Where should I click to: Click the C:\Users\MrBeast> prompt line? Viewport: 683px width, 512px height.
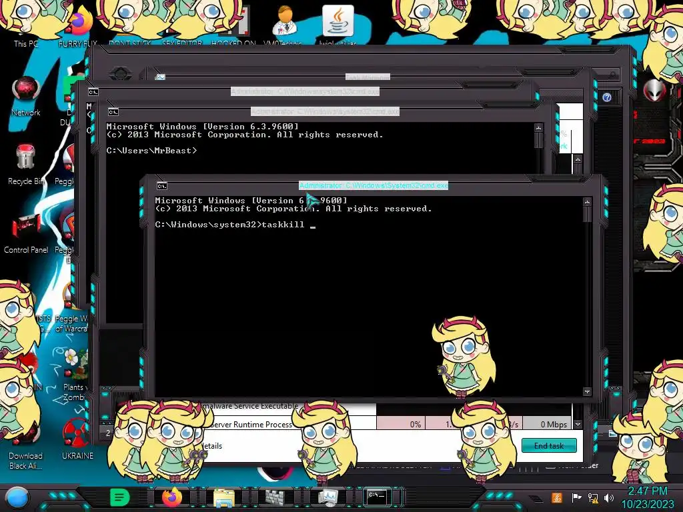pos(151,151)
